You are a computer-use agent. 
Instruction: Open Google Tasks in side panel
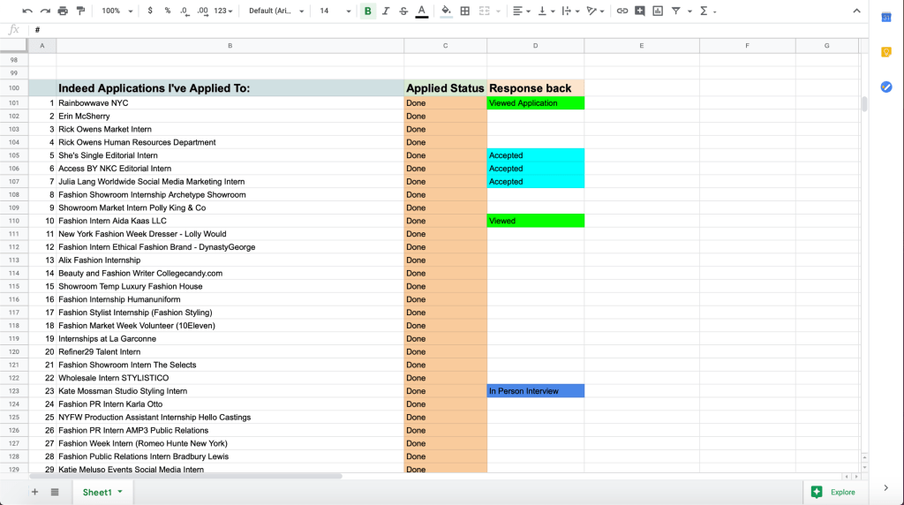point(886,87)
